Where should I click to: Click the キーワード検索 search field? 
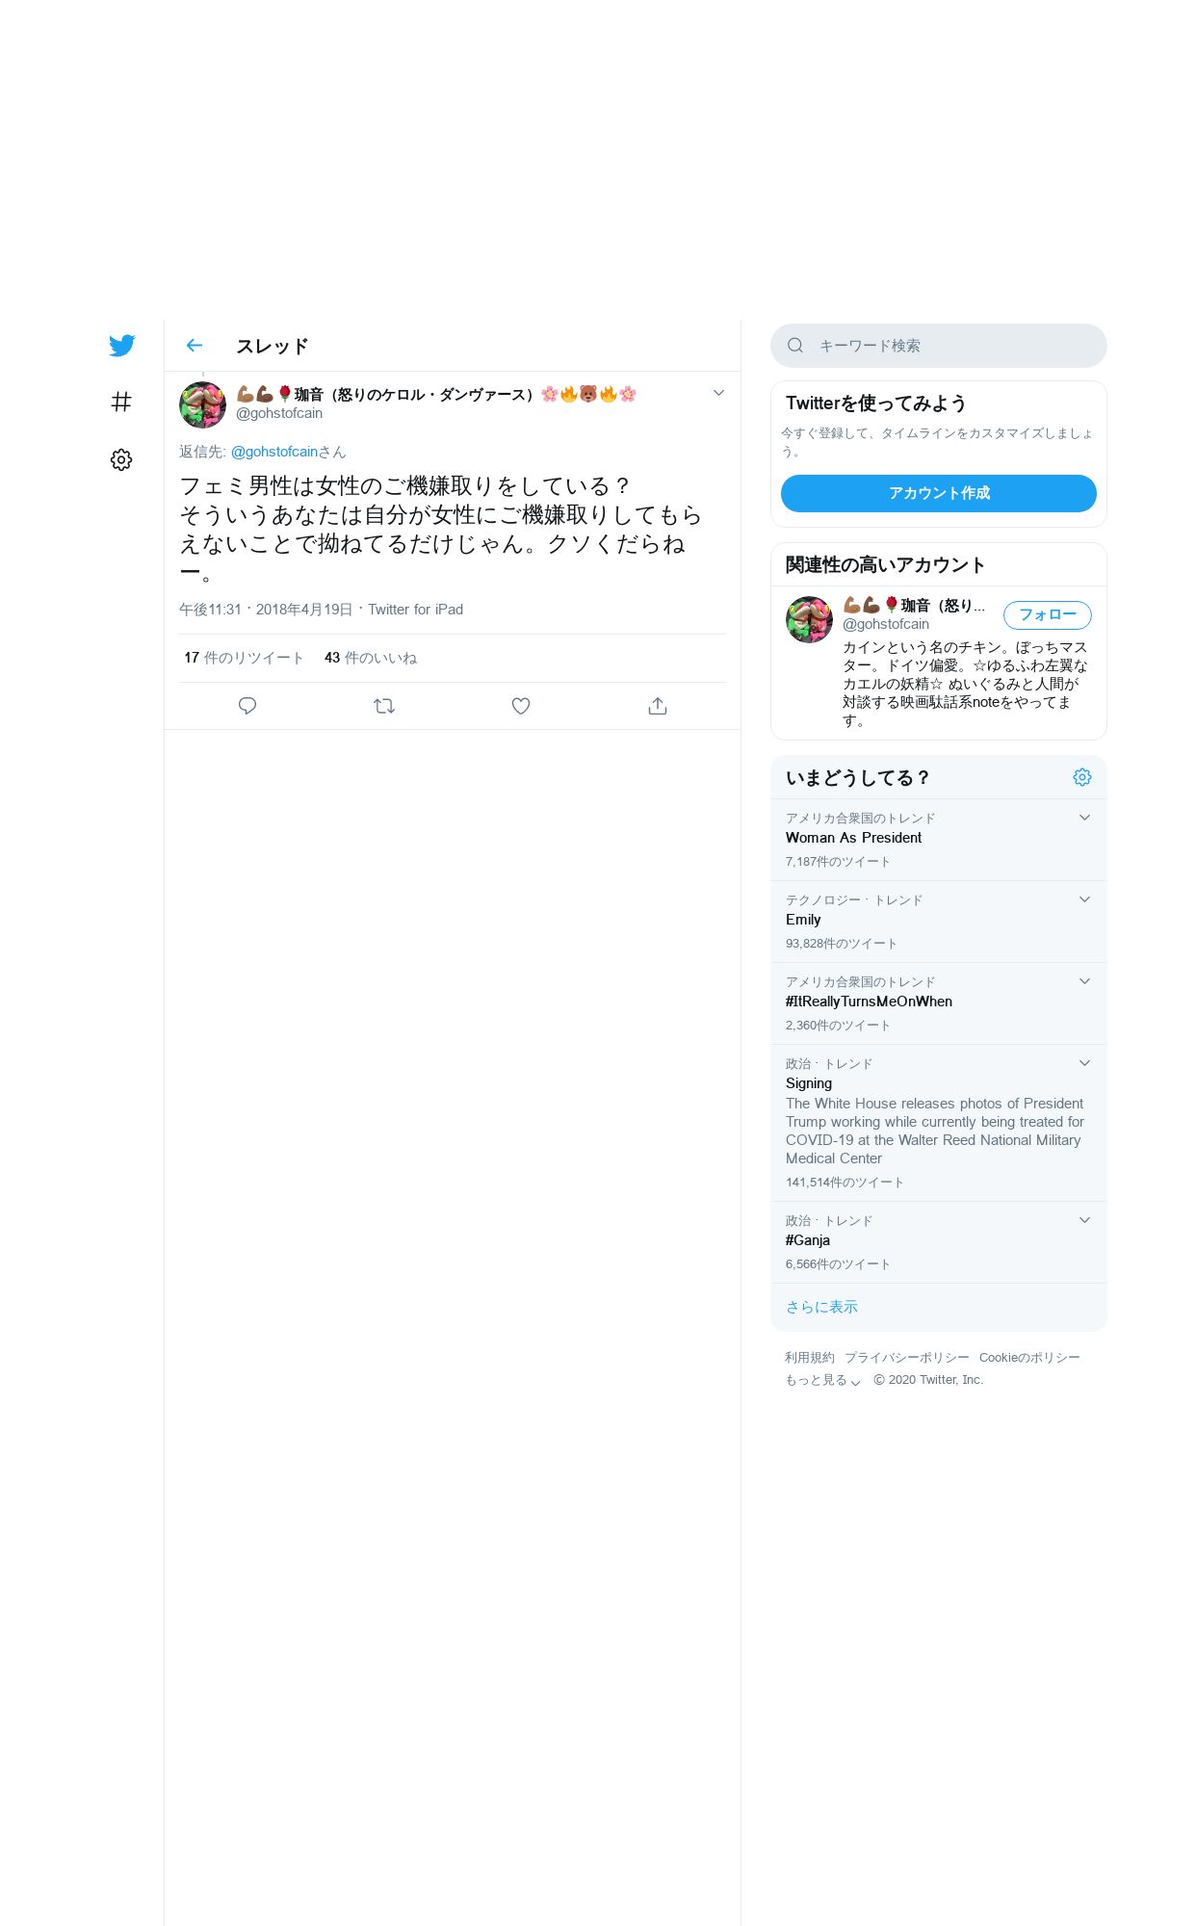point(939,346)
